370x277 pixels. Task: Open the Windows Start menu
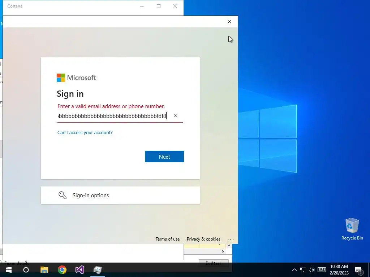coord(9,270)
